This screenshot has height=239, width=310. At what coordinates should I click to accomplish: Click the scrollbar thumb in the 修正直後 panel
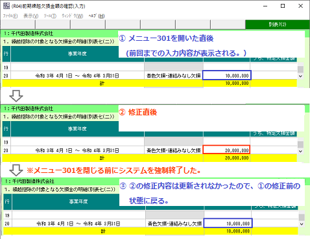point(300,144)
